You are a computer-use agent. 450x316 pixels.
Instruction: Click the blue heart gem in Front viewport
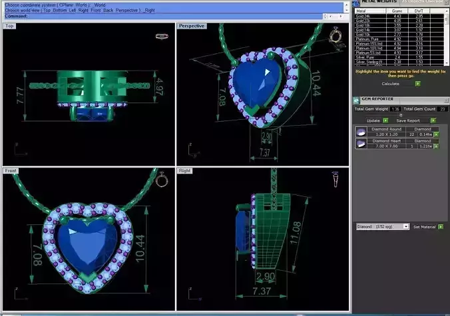point(87,247)
